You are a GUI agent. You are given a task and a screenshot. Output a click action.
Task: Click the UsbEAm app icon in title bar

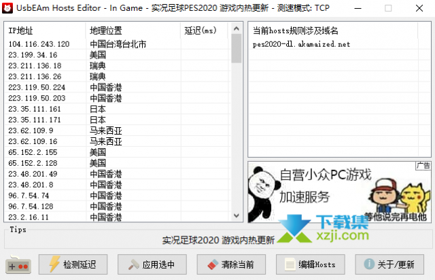(7, 8)
